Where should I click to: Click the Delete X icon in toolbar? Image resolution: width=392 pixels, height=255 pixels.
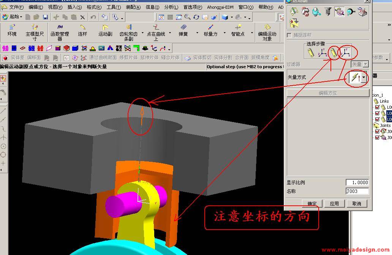[x=82, y=17]
